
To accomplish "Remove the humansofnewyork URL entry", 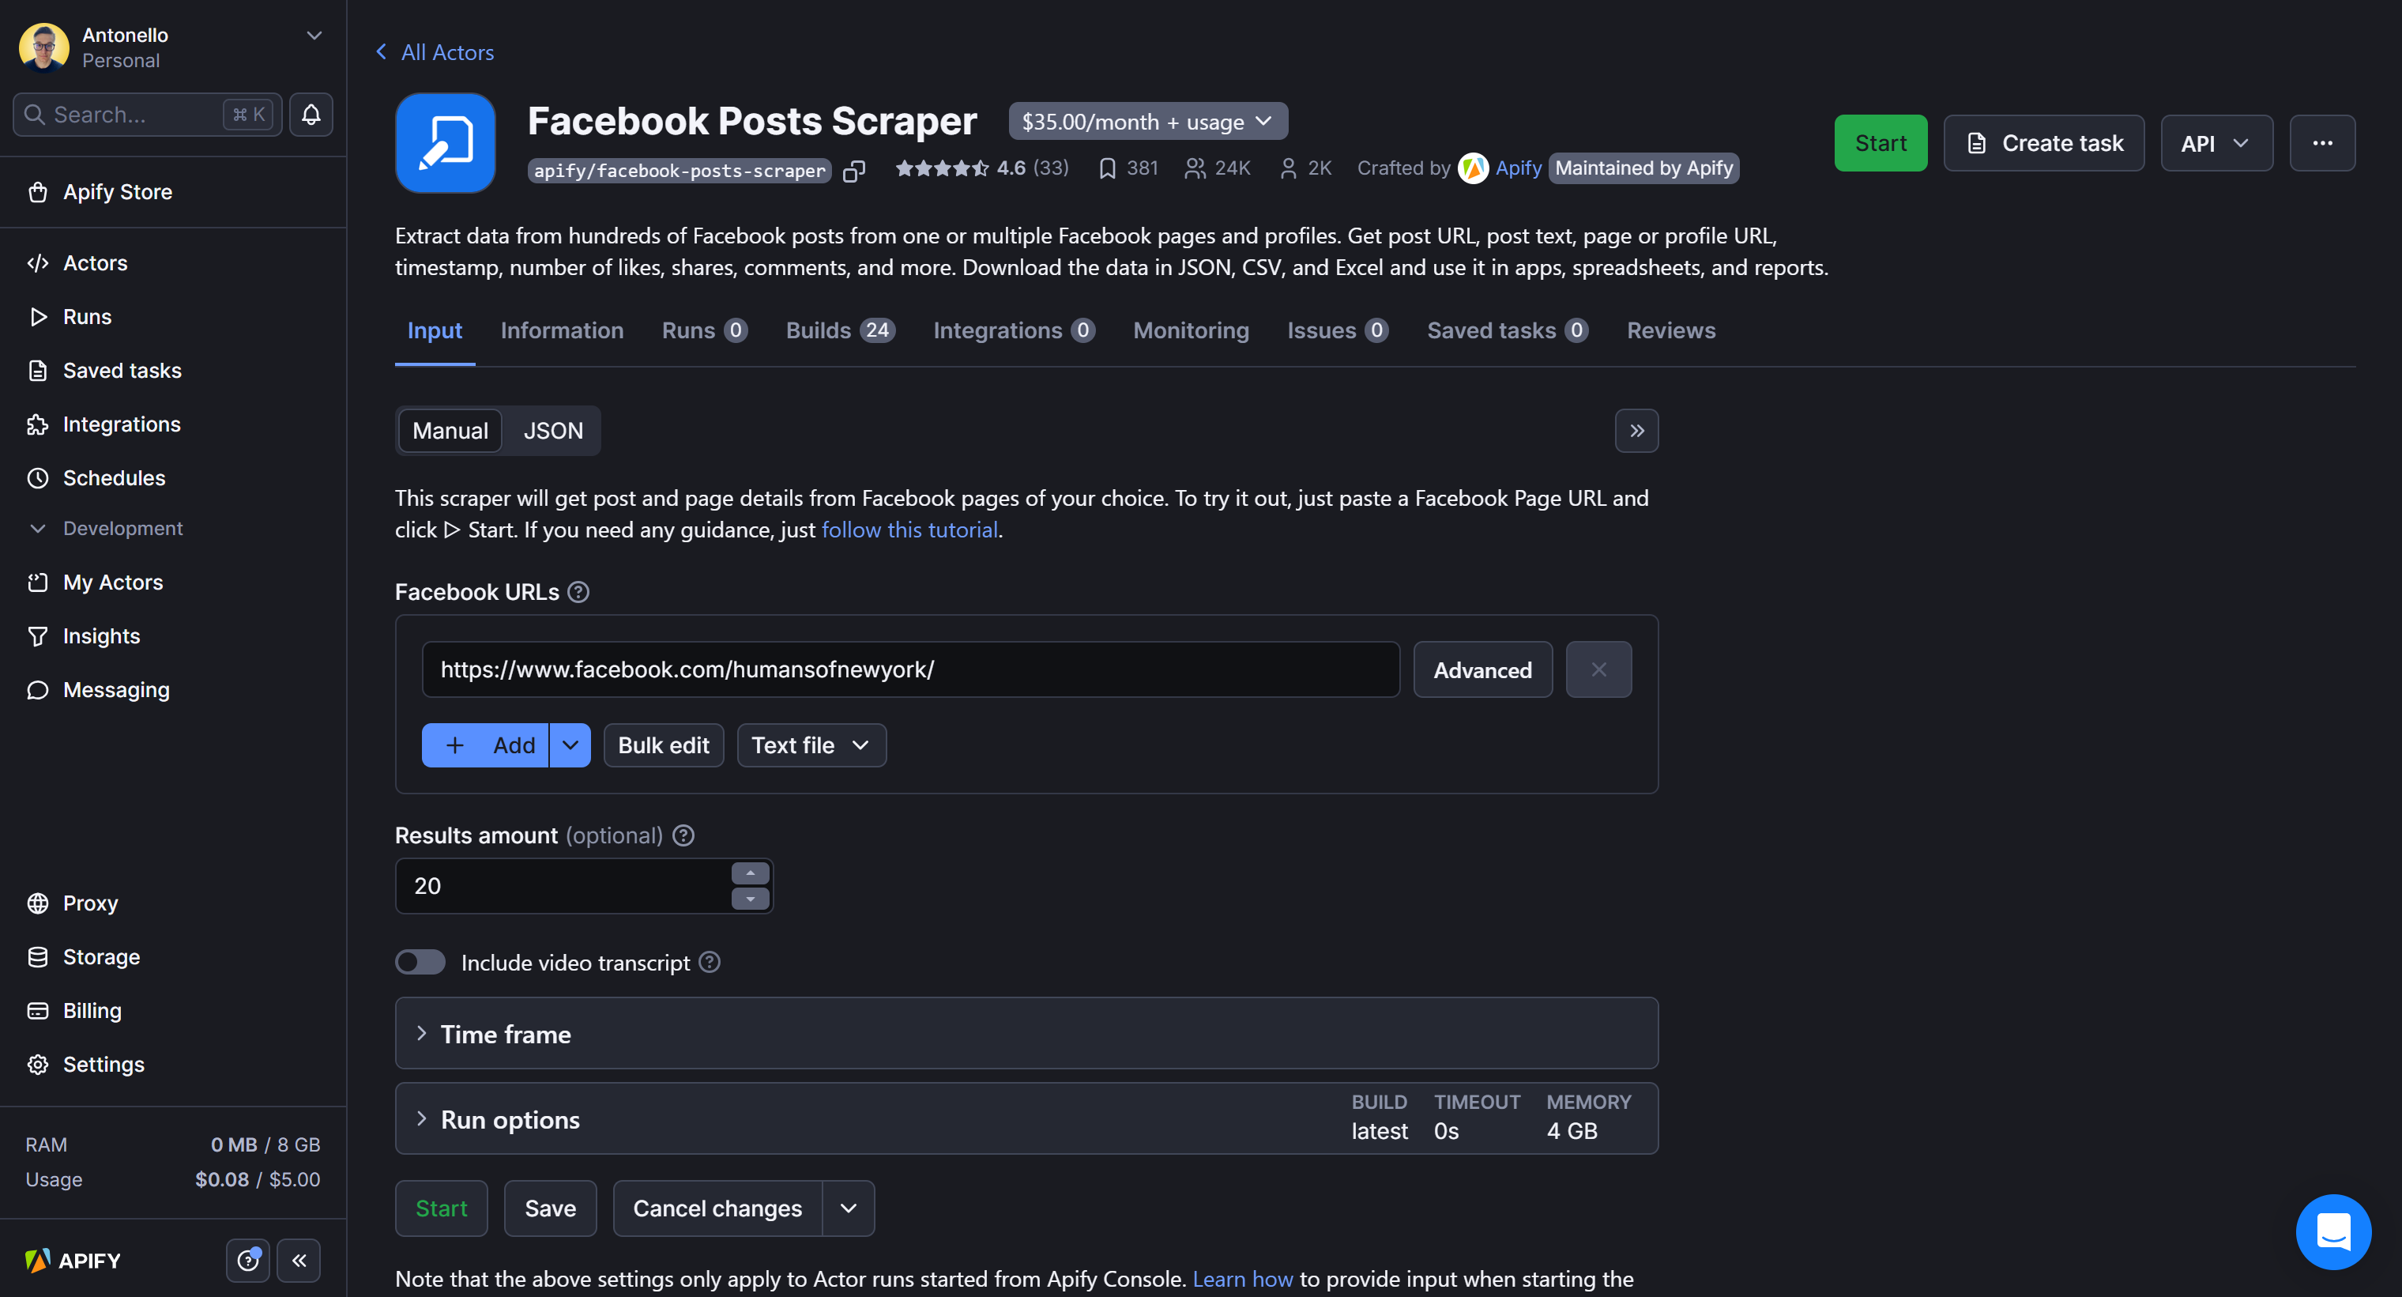I will coord(1598,669).
